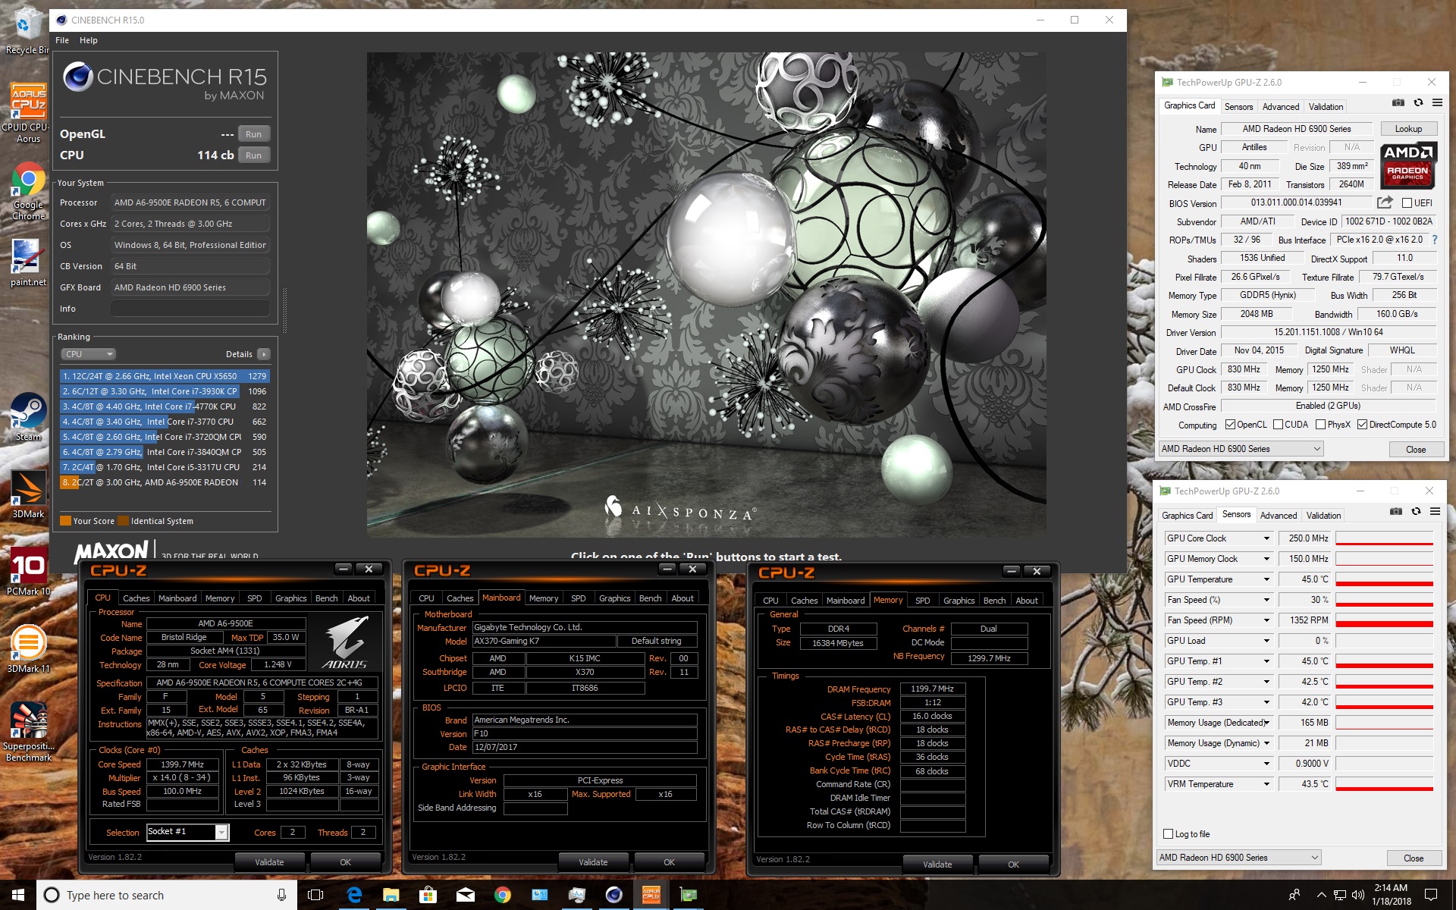Viewport: 1456px width, 910px height.
Task: Open 3DMark desktop shortcut
Action: point(27,494)
